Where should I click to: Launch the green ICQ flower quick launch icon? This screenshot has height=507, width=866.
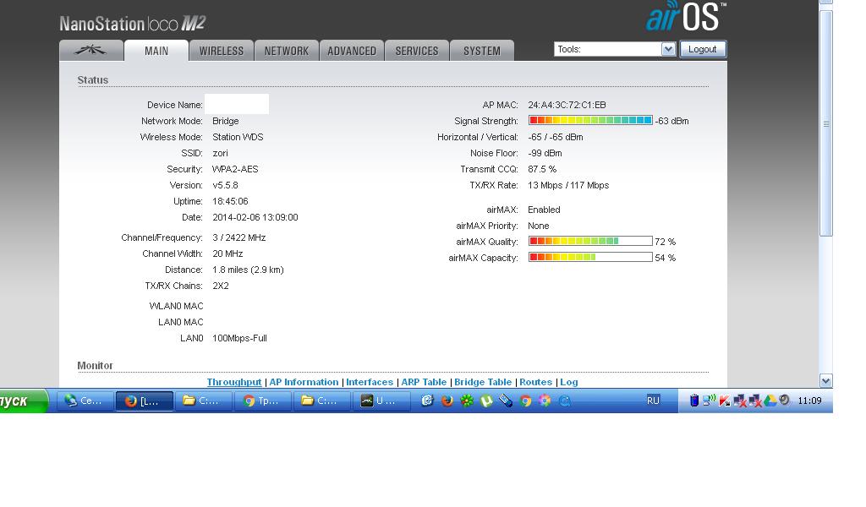tap(467, 401)
